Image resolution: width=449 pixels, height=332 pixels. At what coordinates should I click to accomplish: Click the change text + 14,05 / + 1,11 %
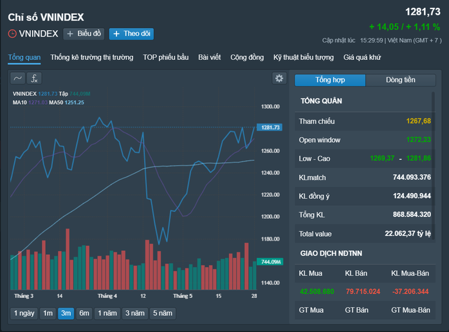pos(405,27)
